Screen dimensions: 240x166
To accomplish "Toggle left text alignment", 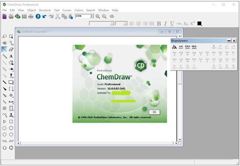I will pos(132,24).
